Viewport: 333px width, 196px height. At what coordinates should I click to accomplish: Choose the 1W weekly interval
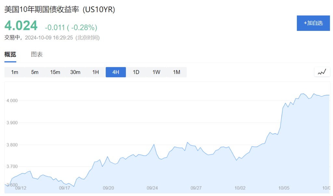[156, 72]
